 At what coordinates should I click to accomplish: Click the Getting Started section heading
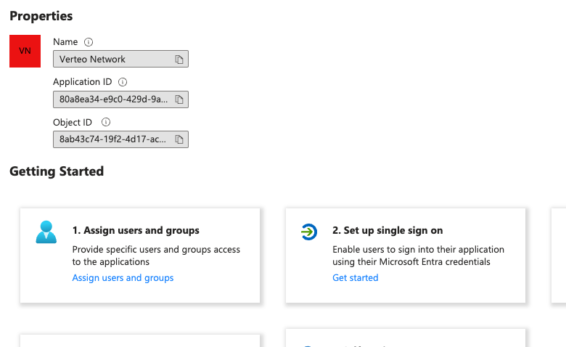pos(57,171)
